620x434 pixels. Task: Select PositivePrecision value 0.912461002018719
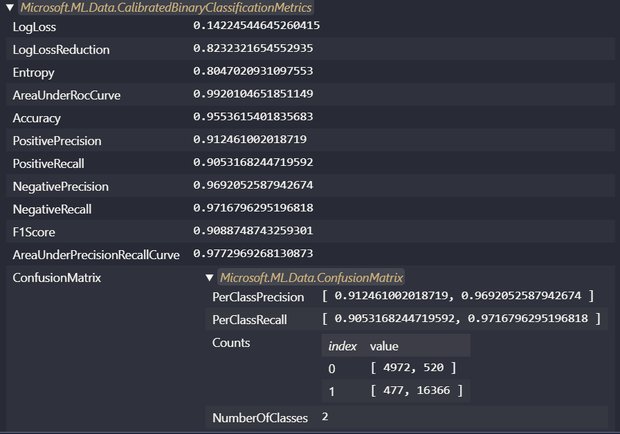click(250, 140)
